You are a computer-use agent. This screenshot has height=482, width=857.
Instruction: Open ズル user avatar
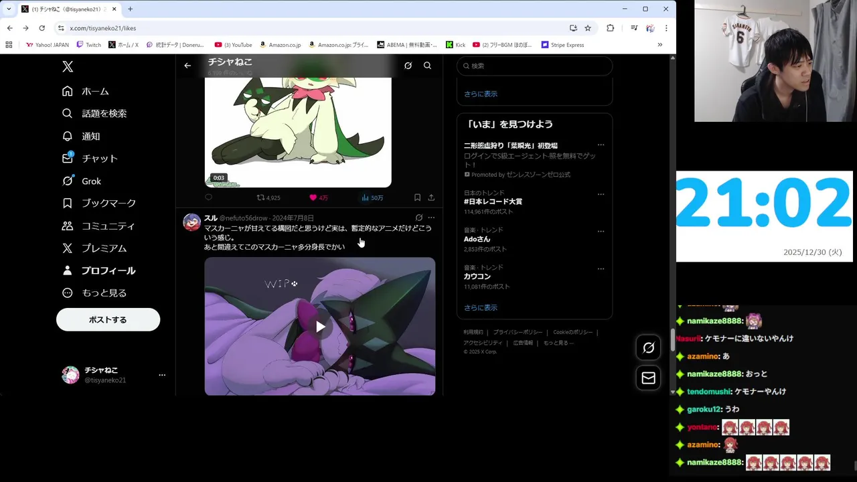tap(191, 222)
